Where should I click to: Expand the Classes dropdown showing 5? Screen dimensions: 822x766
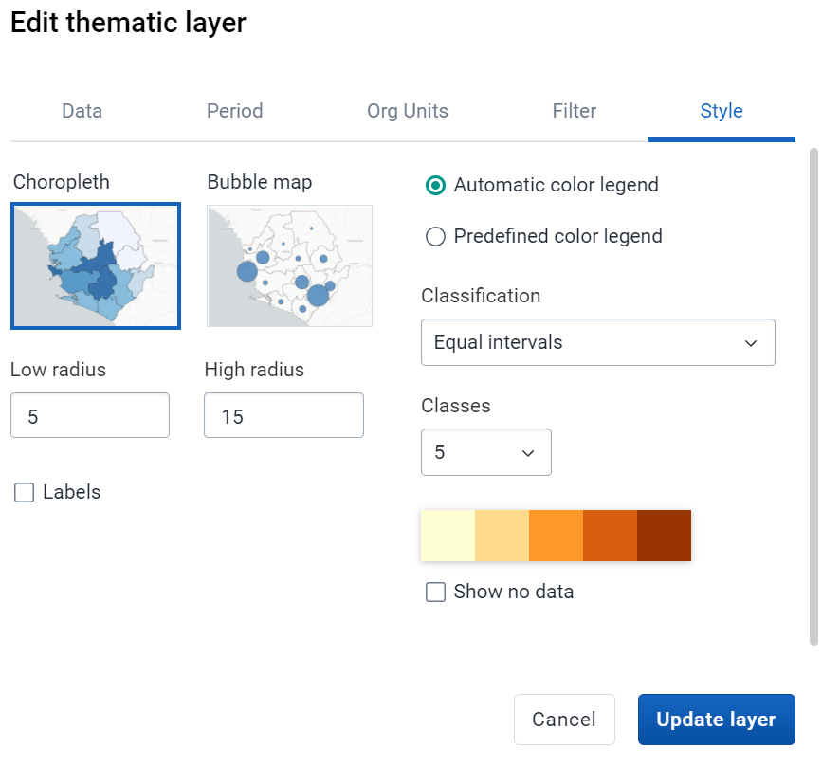[x=486, y=452]
